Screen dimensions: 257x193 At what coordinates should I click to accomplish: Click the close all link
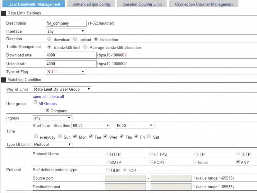[x=57, y=96]
